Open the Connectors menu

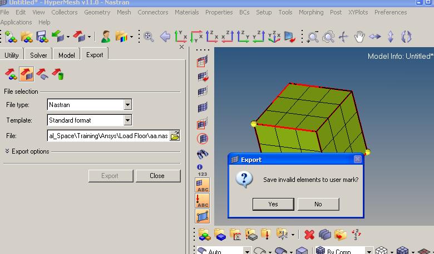[153, 12]
